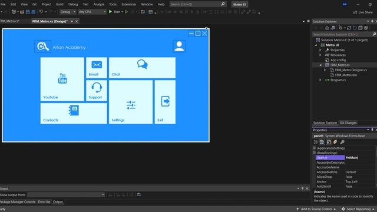Collapse the FRM_Metro.cs node

320,65
